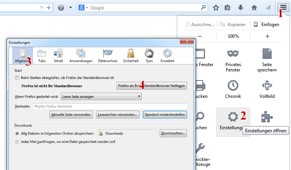Click the search magnifier in Google box
Viewport: 291px width, 170px height.
pos(203,8)
